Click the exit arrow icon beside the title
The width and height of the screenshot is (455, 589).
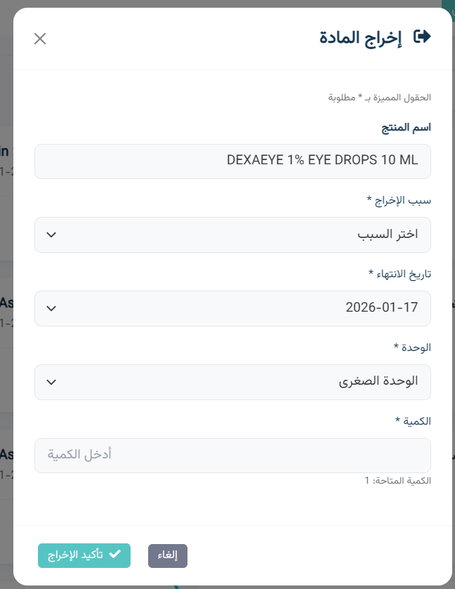tap(422, 37)
